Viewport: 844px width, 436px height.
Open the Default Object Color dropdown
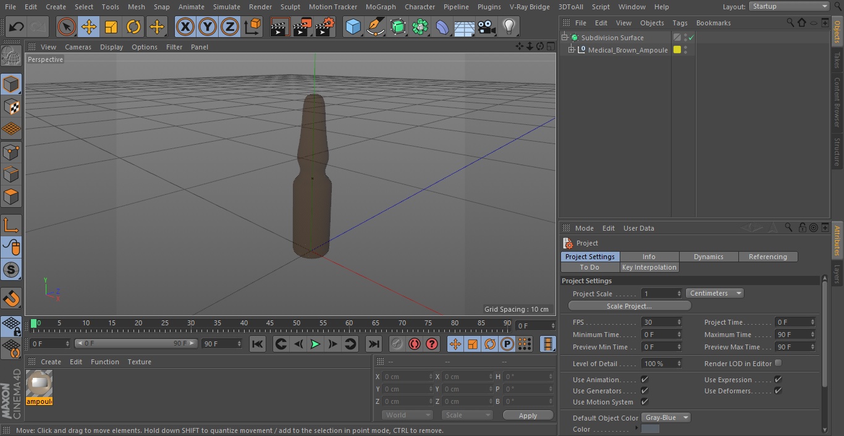[x=665, y=417]
